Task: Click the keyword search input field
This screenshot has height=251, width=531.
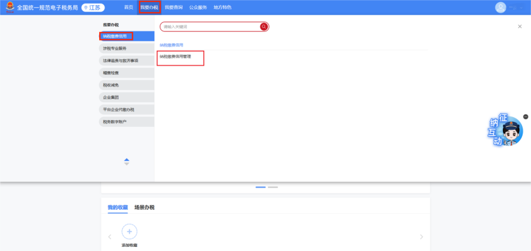Action: [210, 27]
